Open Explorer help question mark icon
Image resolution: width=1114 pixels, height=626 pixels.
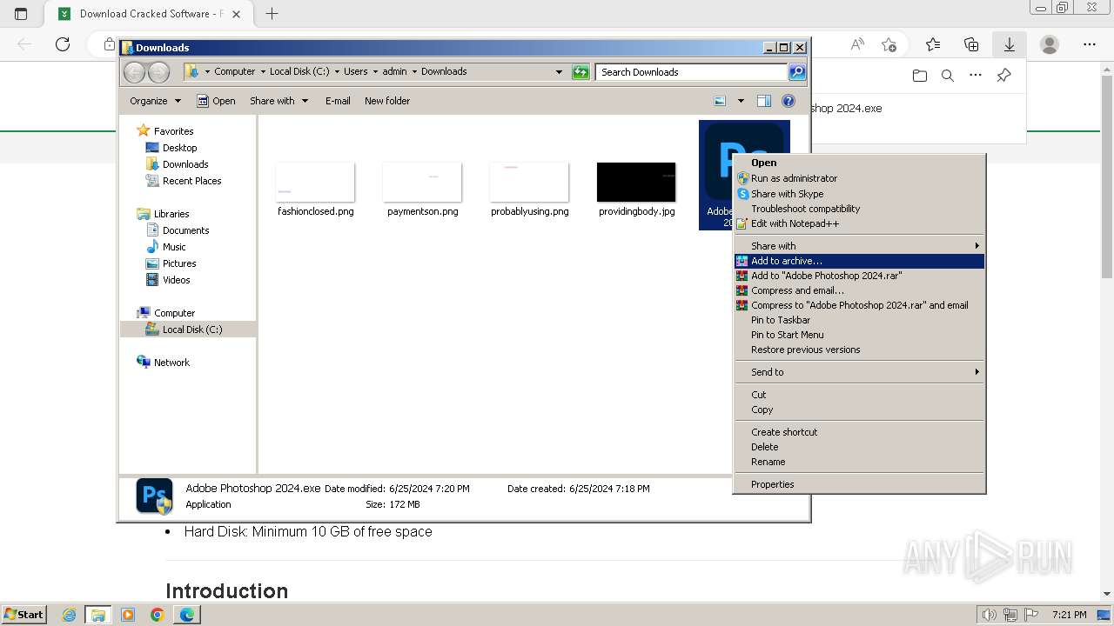click(789, 101)
